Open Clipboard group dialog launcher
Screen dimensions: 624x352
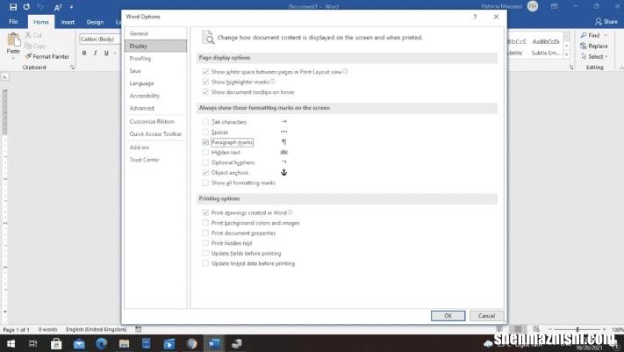tap(73, 68)
